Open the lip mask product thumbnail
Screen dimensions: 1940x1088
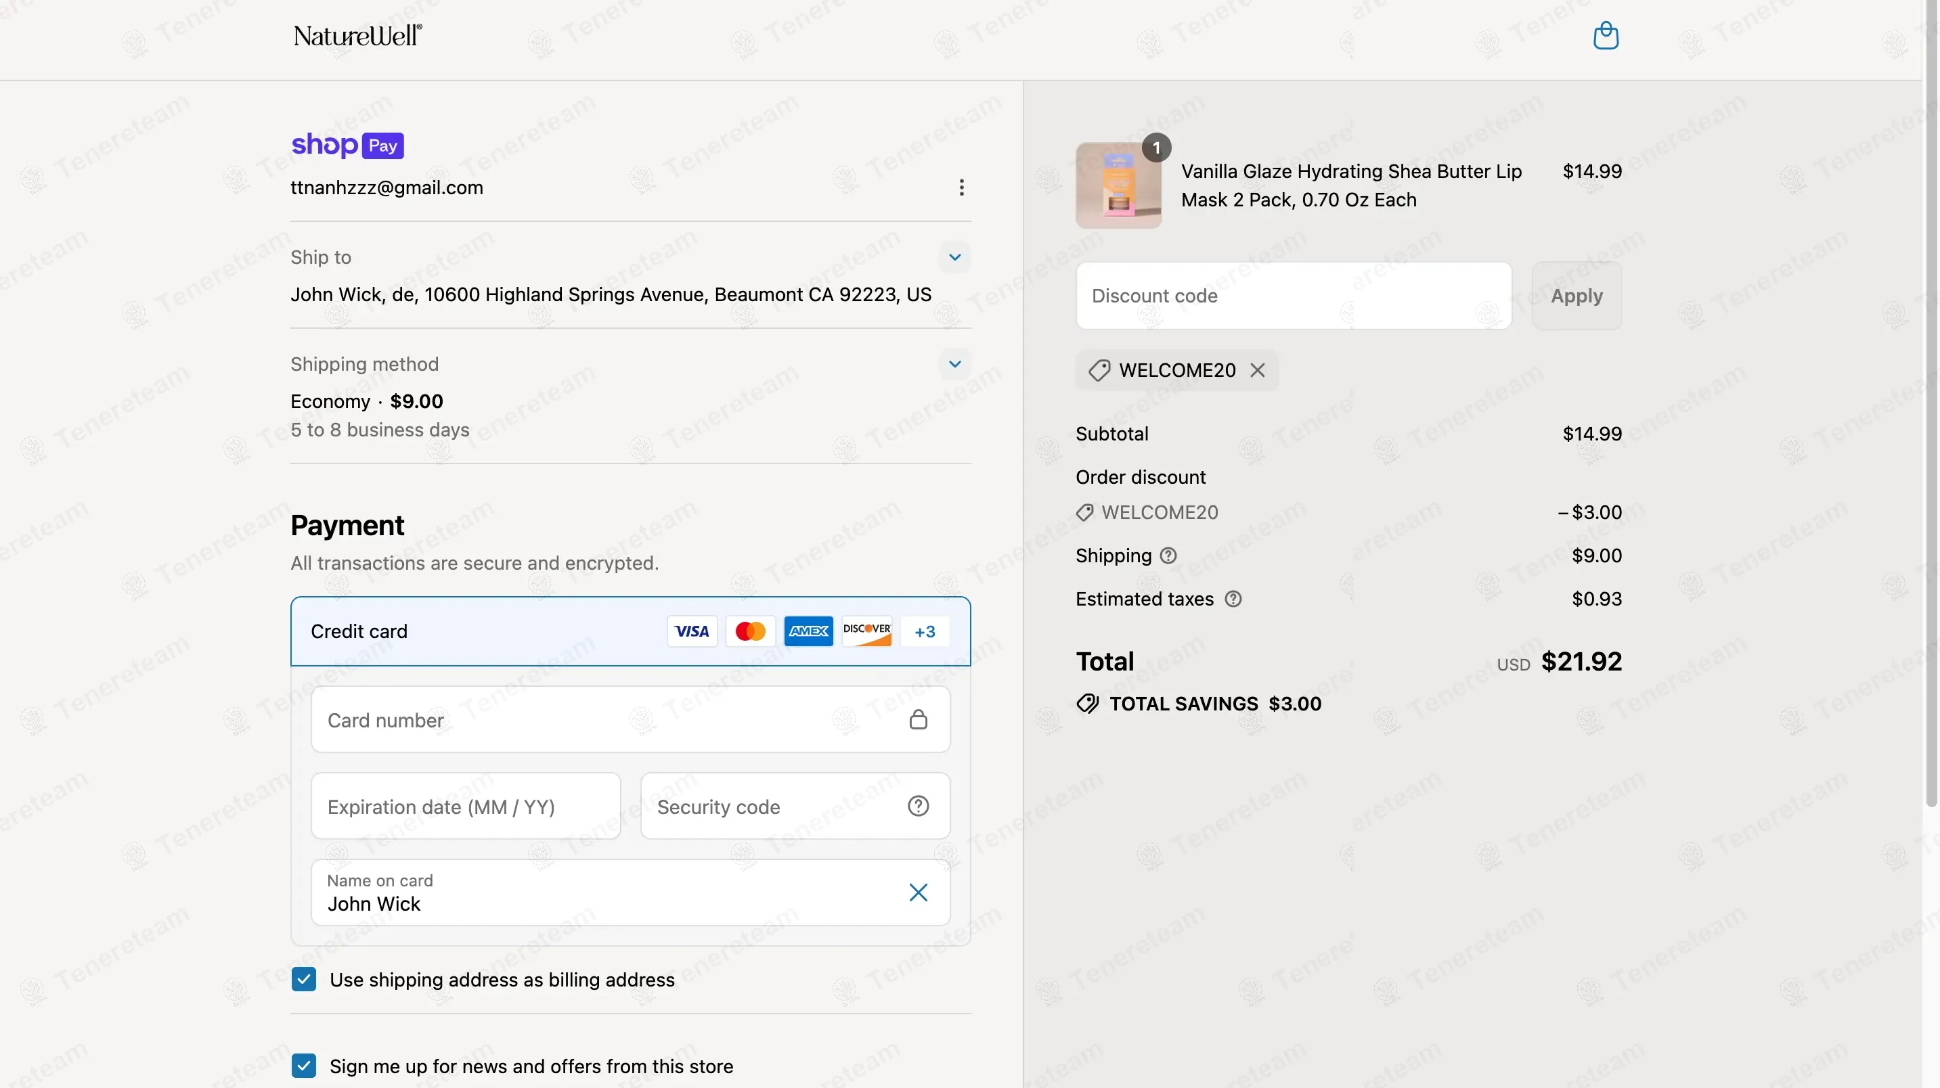tap(1118, 185)
